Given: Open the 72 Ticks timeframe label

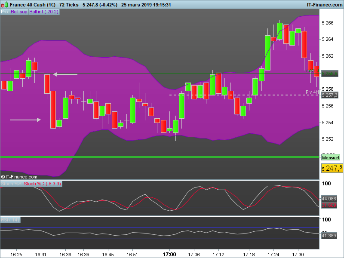Looking at the screenshot, I should (69, 5).
